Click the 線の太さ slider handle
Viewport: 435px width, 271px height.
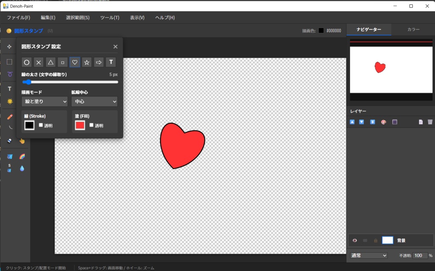tap(28, 82)
